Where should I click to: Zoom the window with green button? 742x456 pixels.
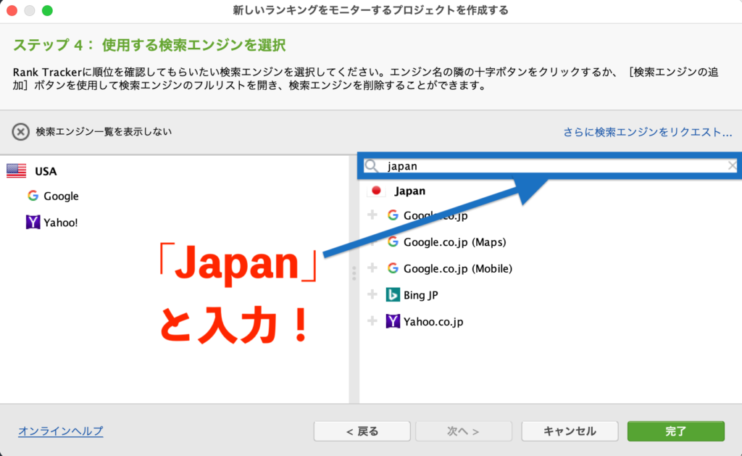tap(47, 10)
